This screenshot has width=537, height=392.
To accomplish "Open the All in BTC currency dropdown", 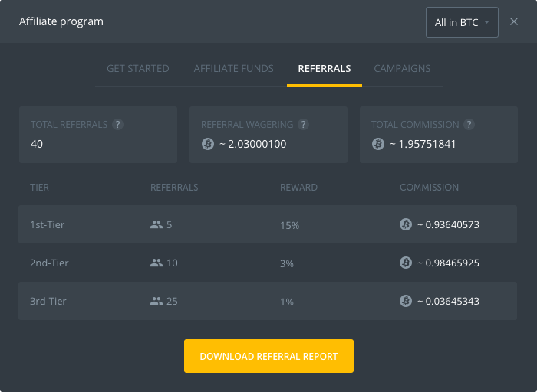I will [462, 22].
